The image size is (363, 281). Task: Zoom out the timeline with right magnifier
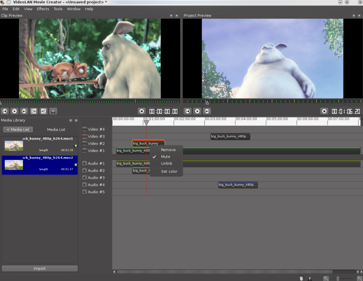tap(359, 279)
